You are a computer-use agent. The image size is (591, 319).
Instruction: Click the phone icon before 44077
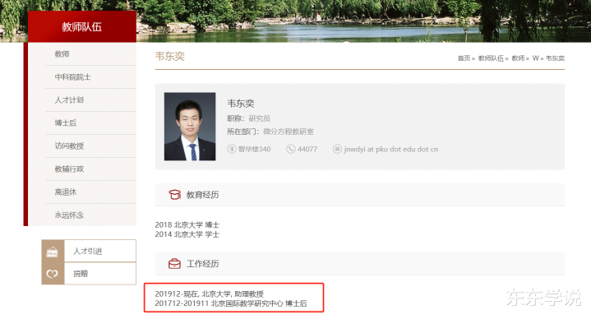click(291, 149)
